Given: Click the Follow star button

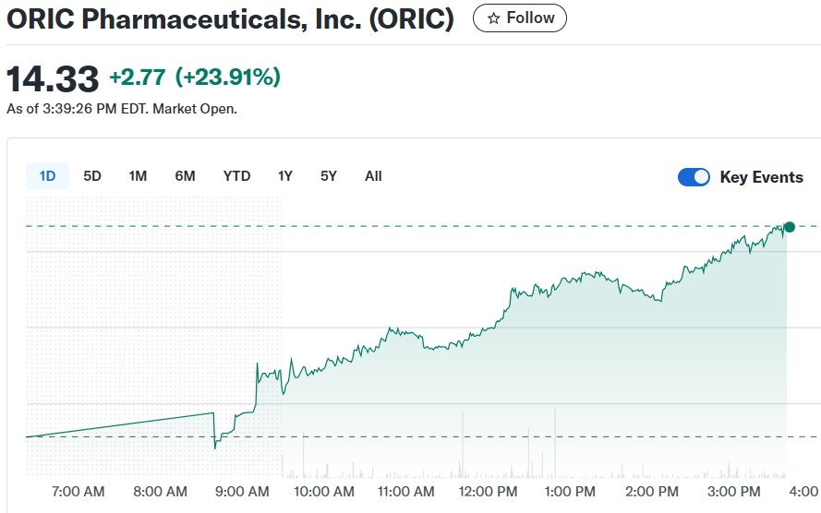Looking at the screenshot, I should pos(520,18).
